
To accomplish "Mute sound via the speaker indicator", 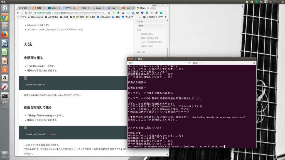I will click(271, 2).
